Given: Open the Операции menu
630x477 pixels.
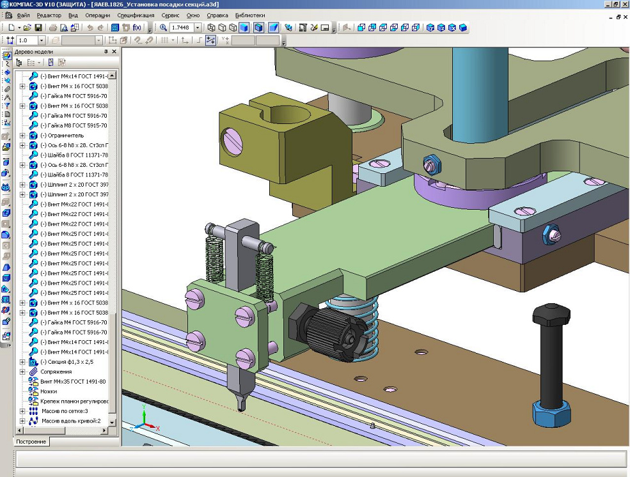Looking at the screenshot, I should point(97,15).
